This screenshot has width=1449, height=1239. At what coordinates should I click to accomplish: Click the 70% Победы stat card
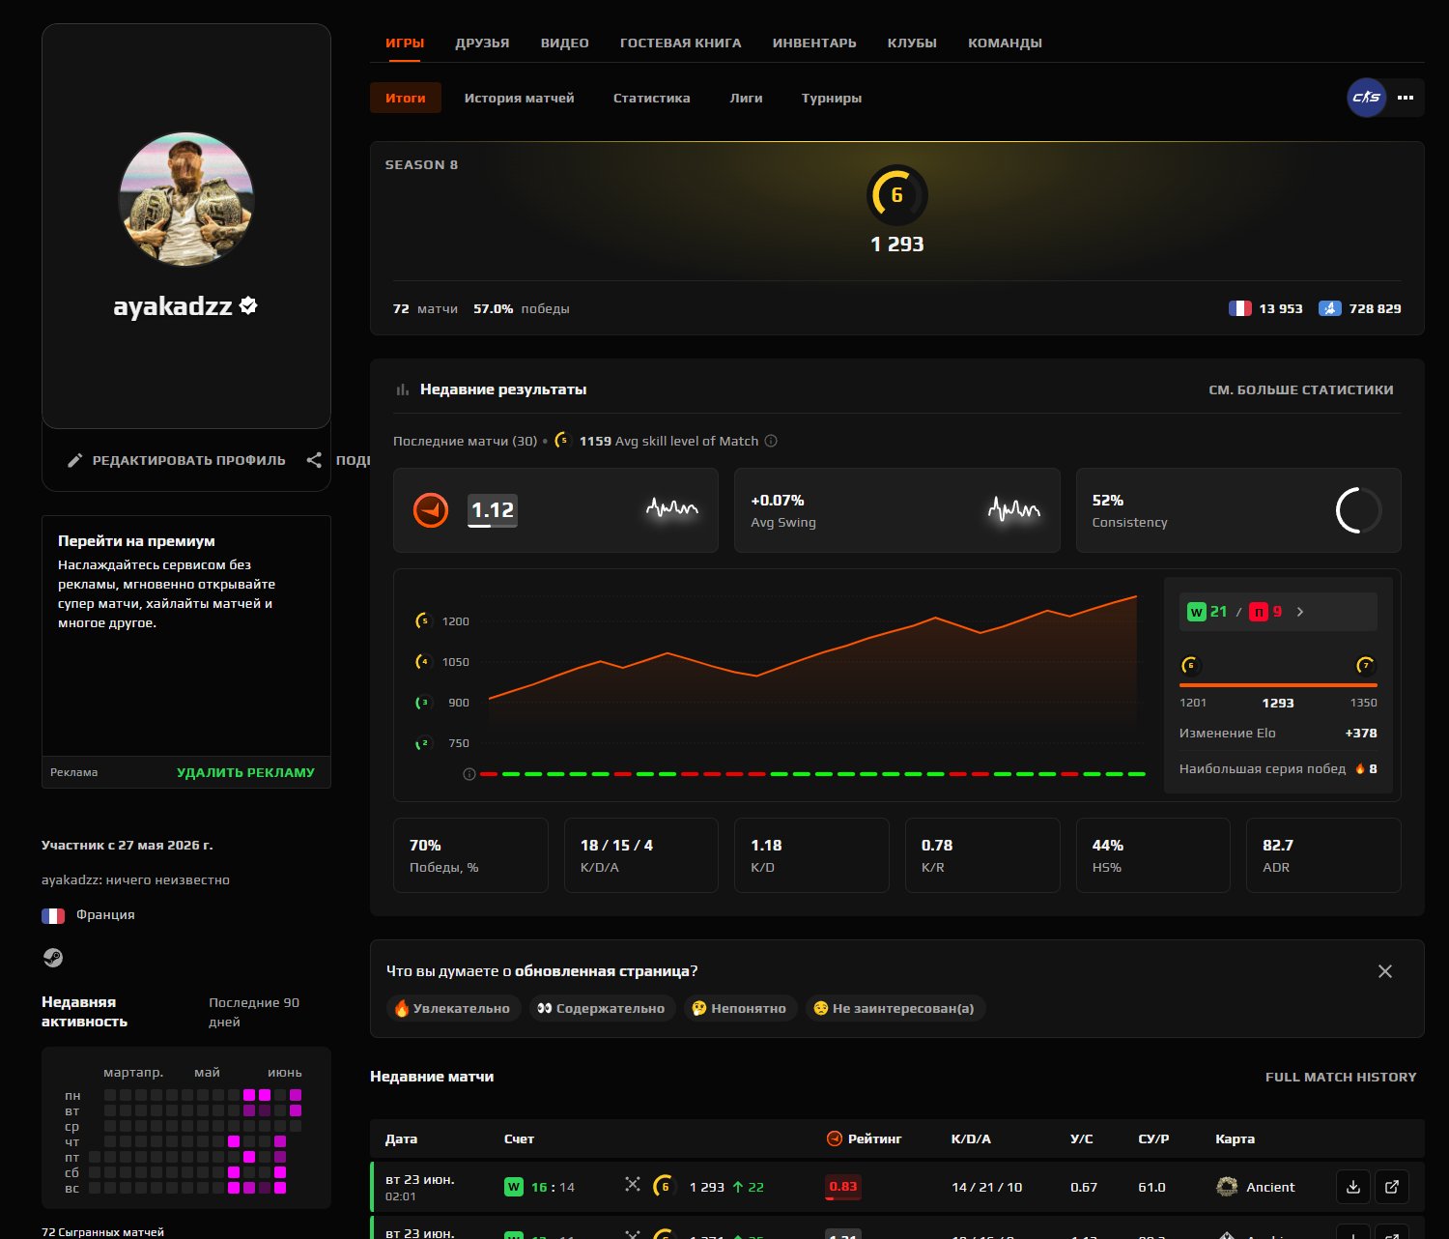pyautogui.click(x=471, y=855)
